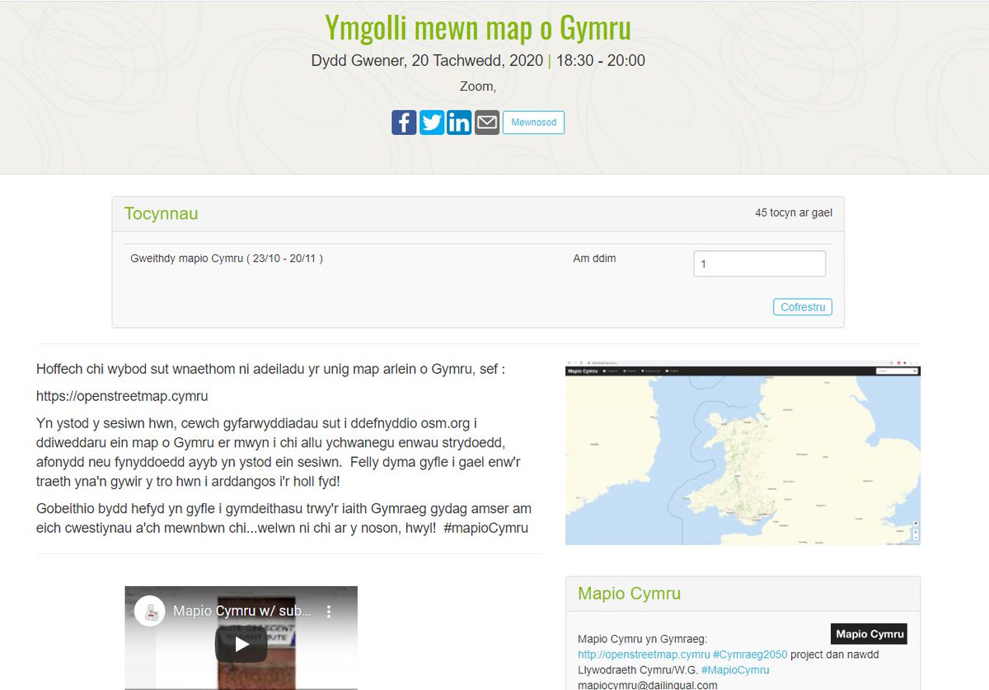Click the Mapio Cymru black logo in sidebar
989x690 pixels.
869,634
